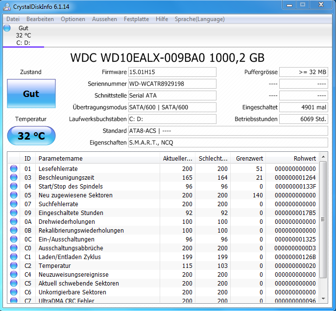Click status orb of Beschleunigungszeit row

[x=14, y=177]
